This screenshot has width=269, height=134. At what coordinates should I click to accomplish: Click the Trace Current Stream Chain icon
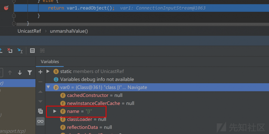(x=42, y=50)
